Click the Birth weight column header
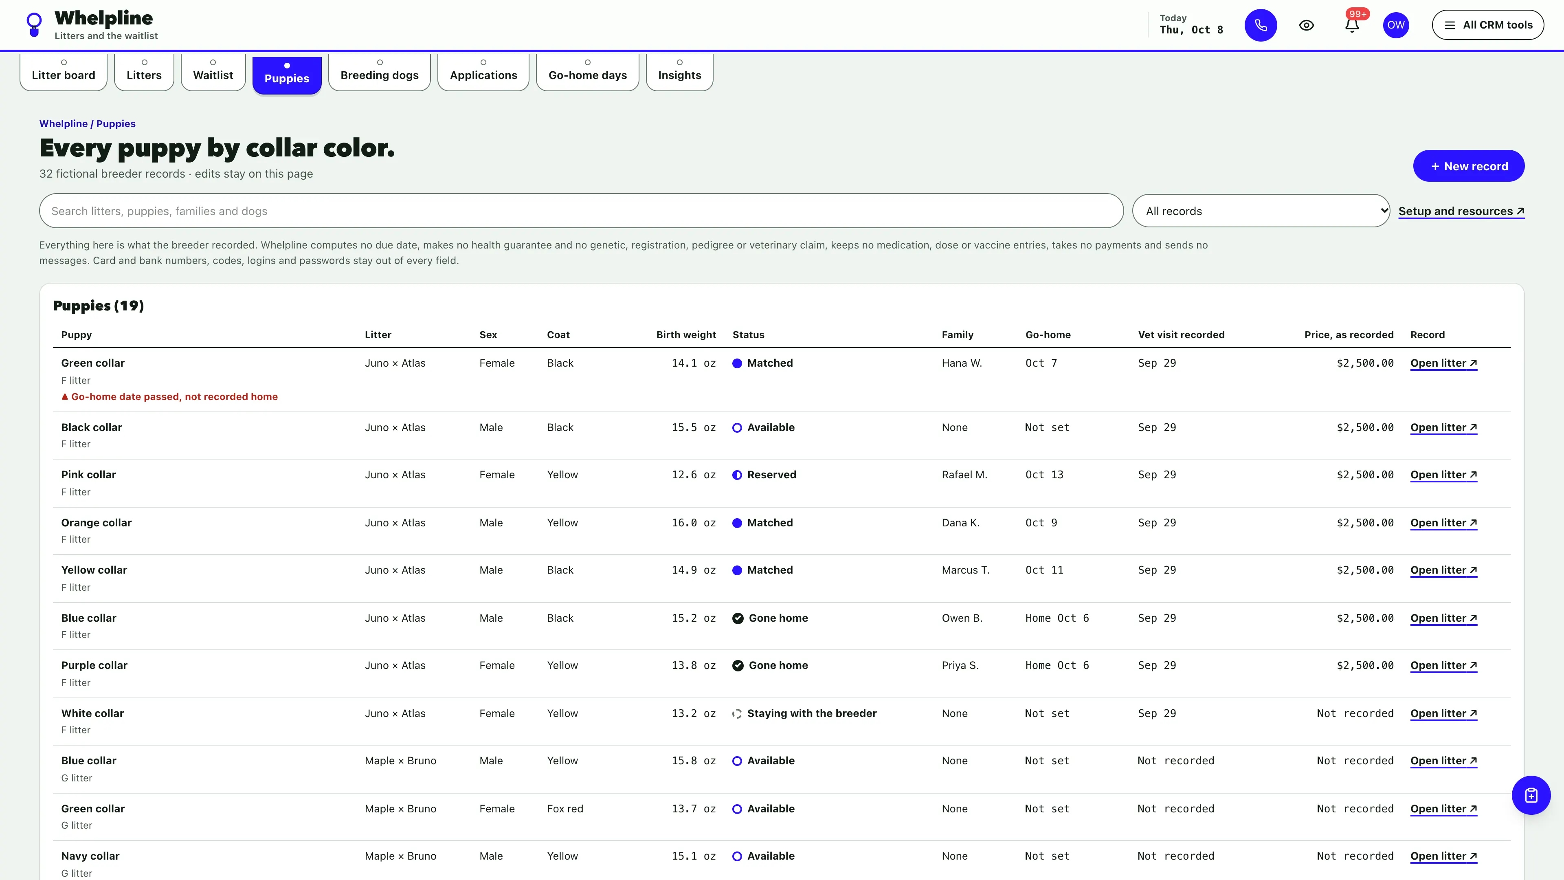The width and height of the screenshot is (1564, 880). (685, 334)
